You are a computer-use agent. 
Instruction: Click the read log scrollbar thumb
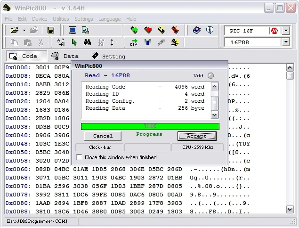pos(215,103)
